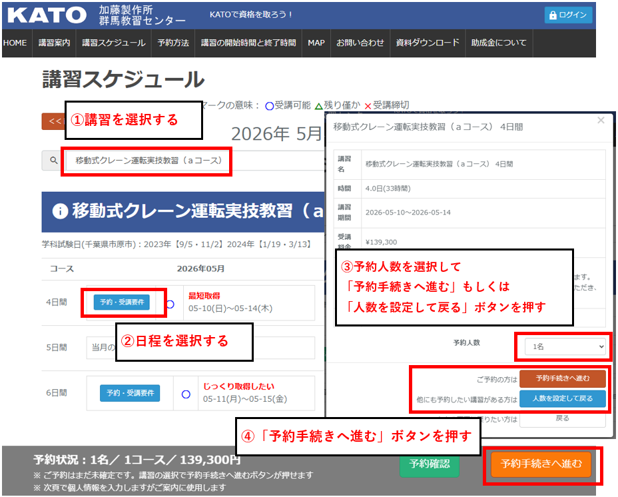The image size is (618, 497).
Task: Open the 資料ダウンロード menu item
Action: (428, 43)
